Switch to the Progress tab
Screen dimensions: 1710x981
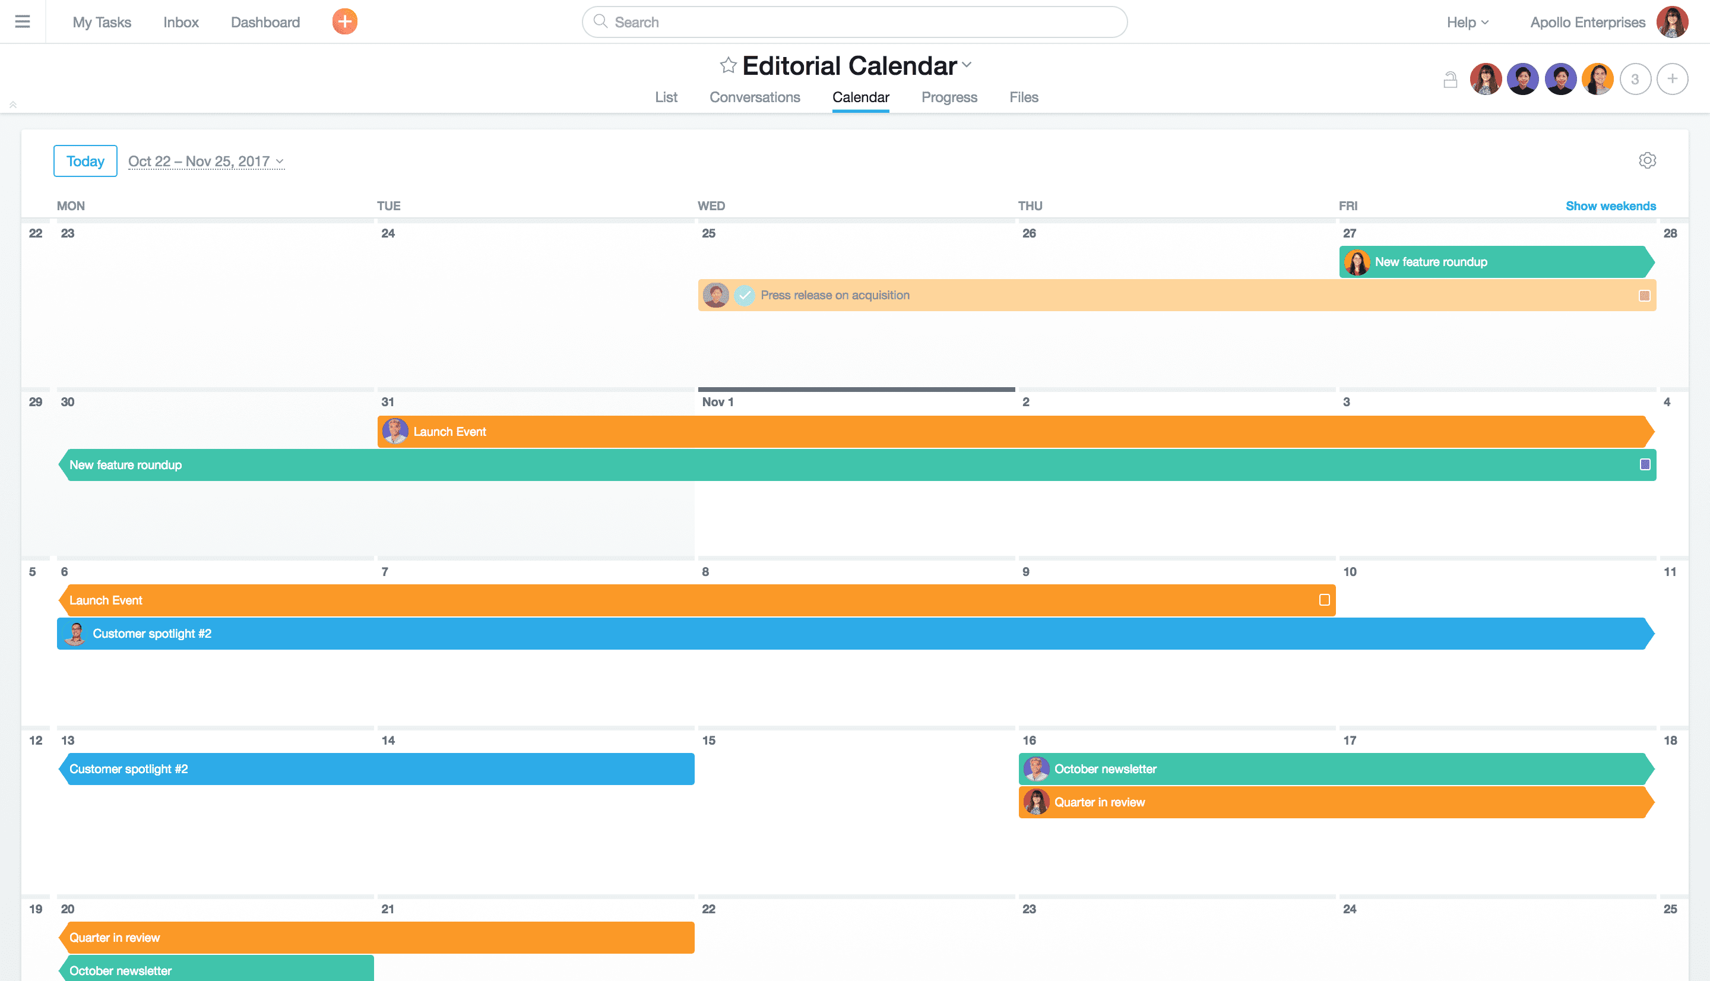[949, 96]
